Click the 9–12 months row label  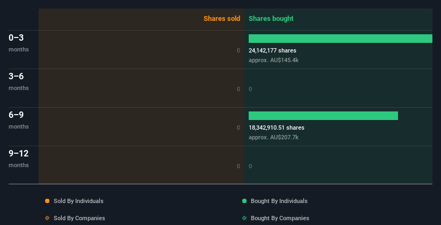(19, 159)
